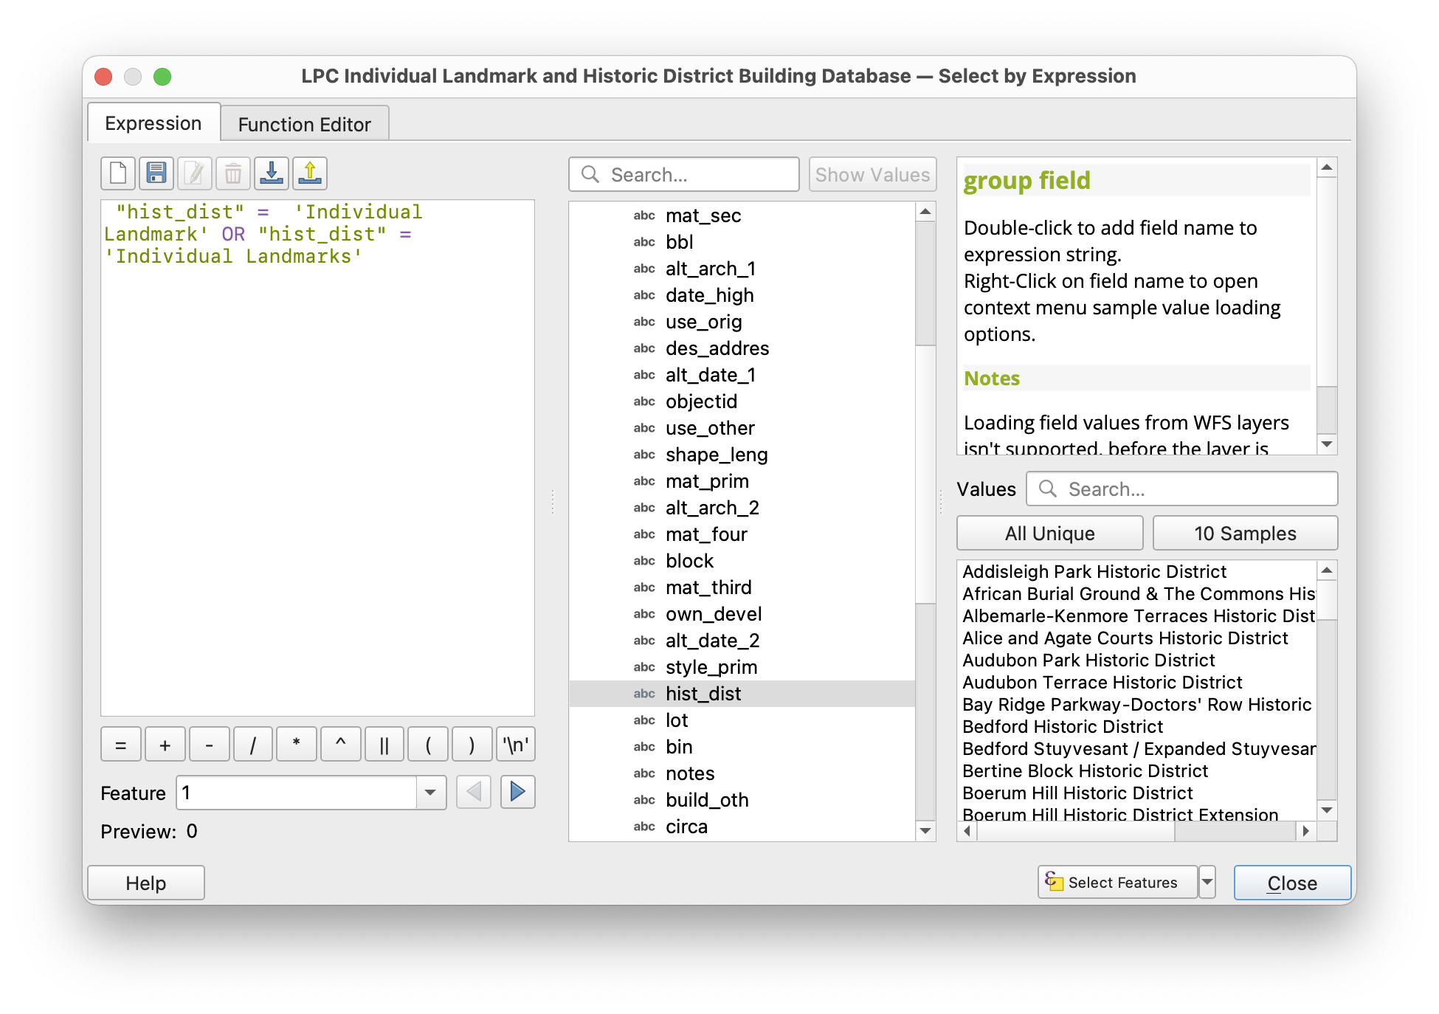Open the Select Features dropdown arrow
The image size is (1439, 1014).
[x=1207, y=883]
